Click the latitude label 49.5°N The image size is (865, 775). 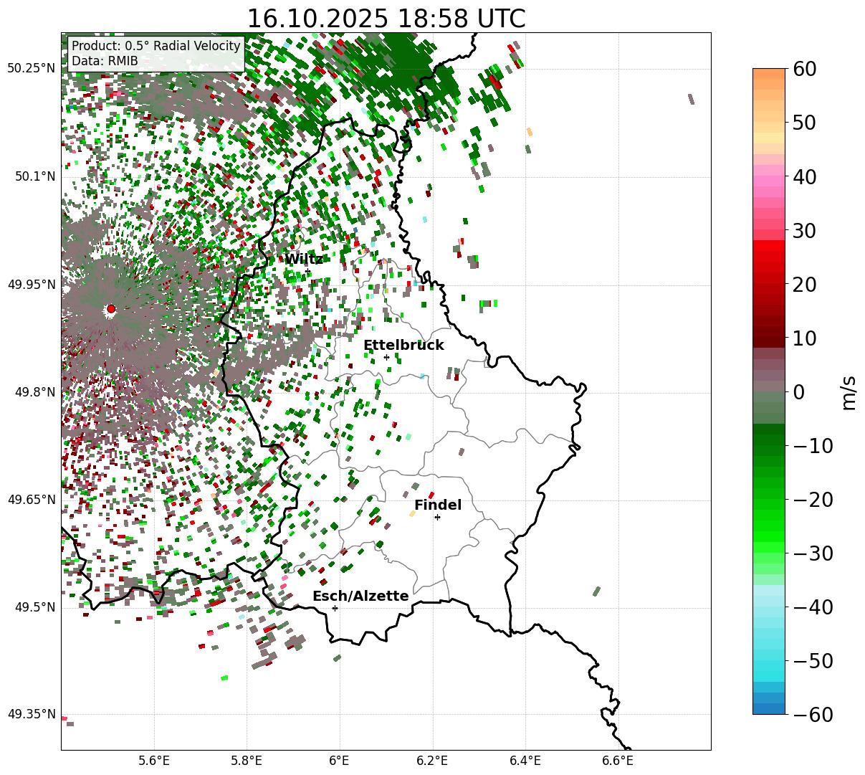34,607
